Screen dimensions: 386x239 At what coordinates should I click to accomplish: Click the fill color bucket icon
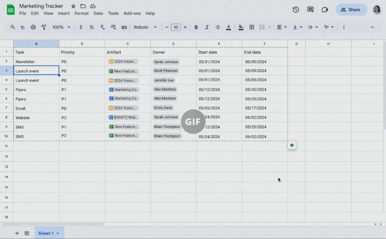(241, 27)
